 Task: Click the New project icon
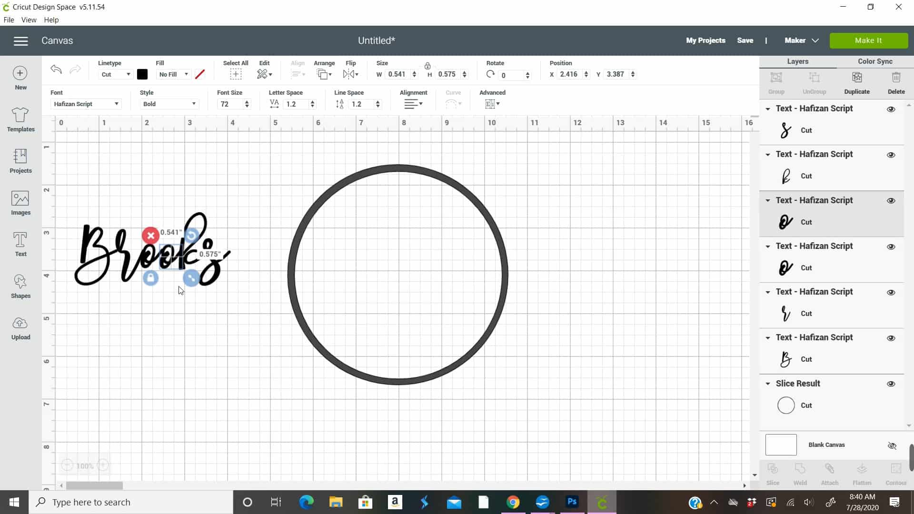coord(20,73)
